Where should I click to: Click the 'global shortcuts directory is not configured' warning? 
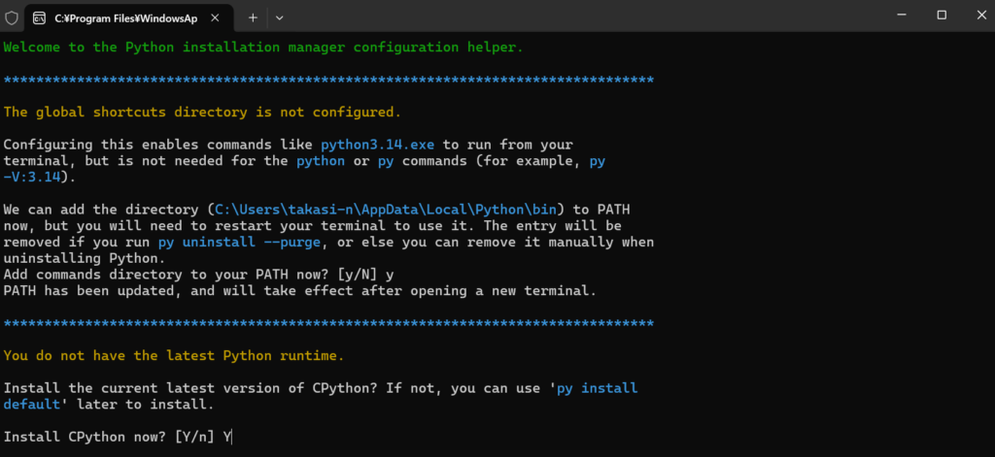pos(201,113)
